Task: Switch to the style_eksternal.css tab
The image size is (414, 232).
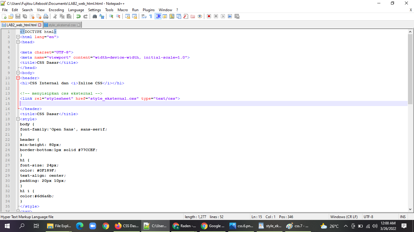Action: [x=62, y=25]
